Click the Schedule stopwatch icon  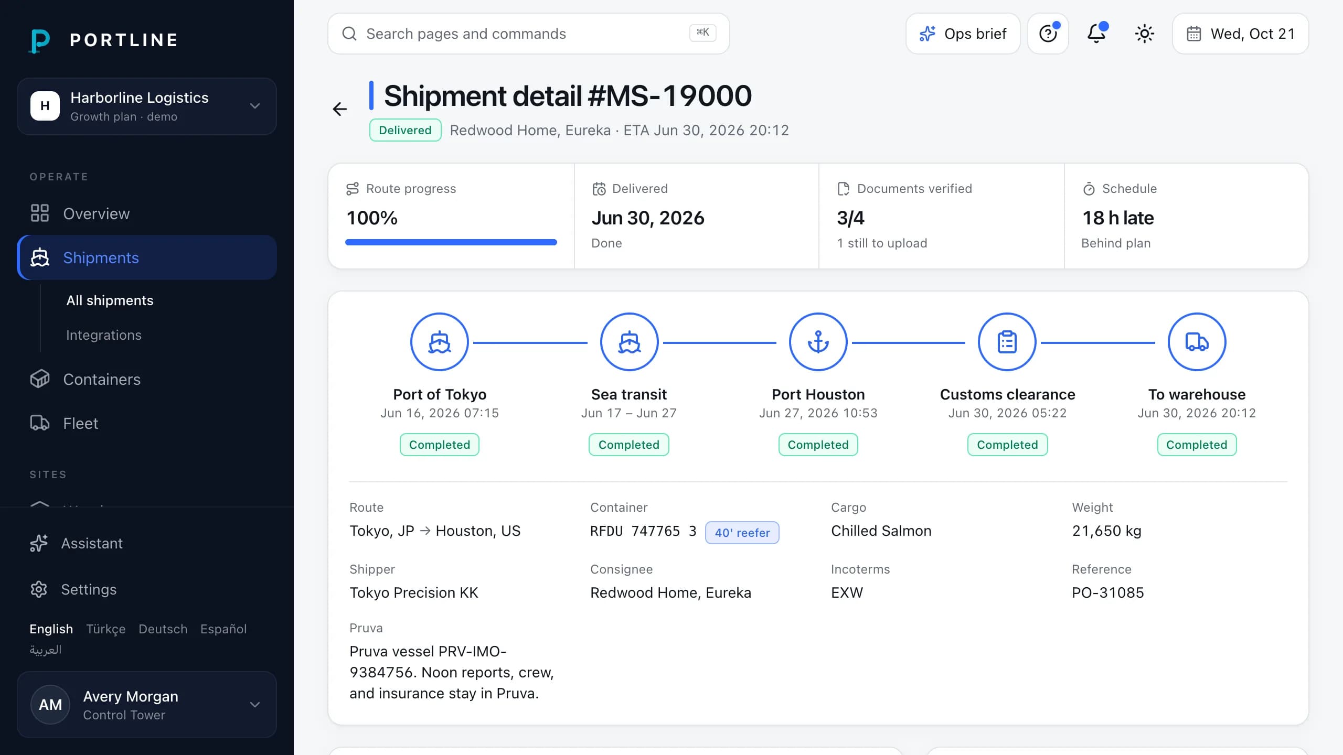(1089, 189)
